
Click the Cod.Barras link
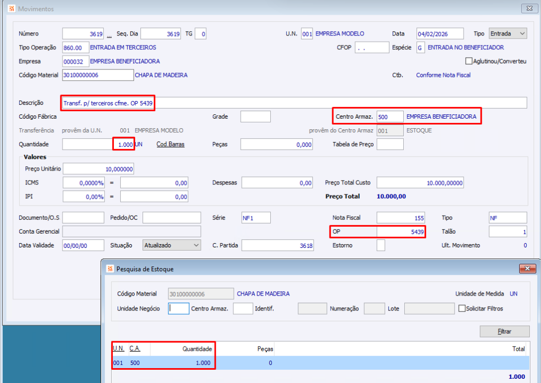[171, 144]
